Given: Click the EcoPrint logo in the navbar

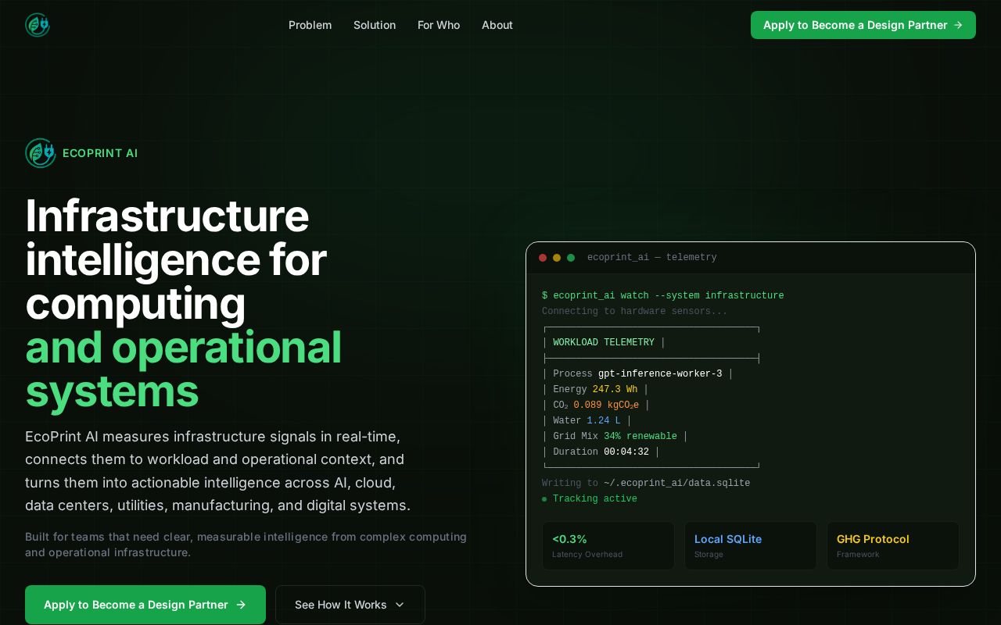Looking at the screenshot, I should point(38,25).
